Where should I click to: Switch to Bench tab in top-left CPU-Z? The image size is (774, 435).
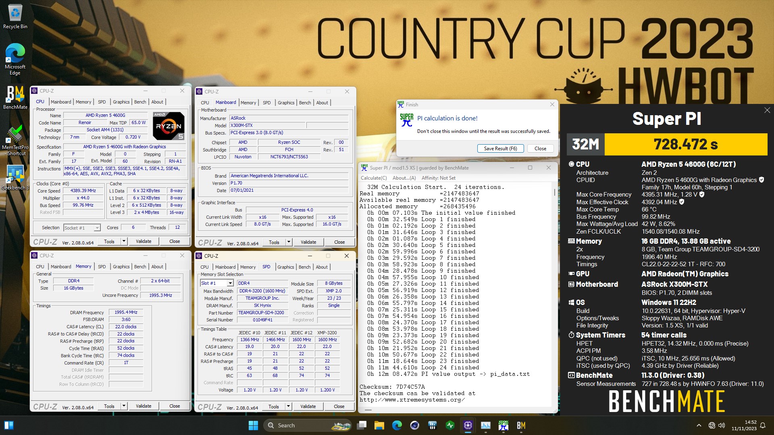pyautogui.click(x=140, y=102)
